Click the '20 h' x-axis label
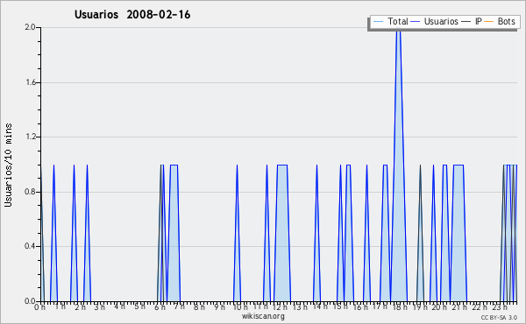This screenshot has height=324, width=526. click(439, 307)
